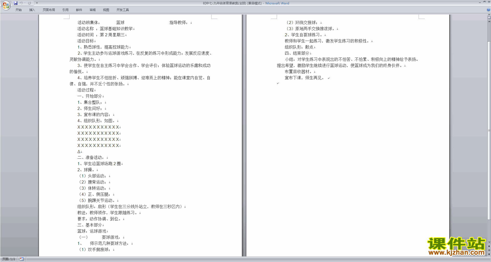Click the Undo arrow in the quick access toolbar
Image resolution: width=491 pixels, height=262 pixels.
pos(21,3)
